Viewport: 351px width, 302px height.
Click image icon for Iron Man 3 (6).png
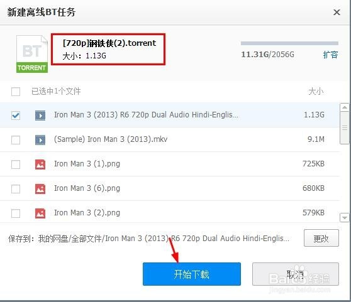coord(40,189)
